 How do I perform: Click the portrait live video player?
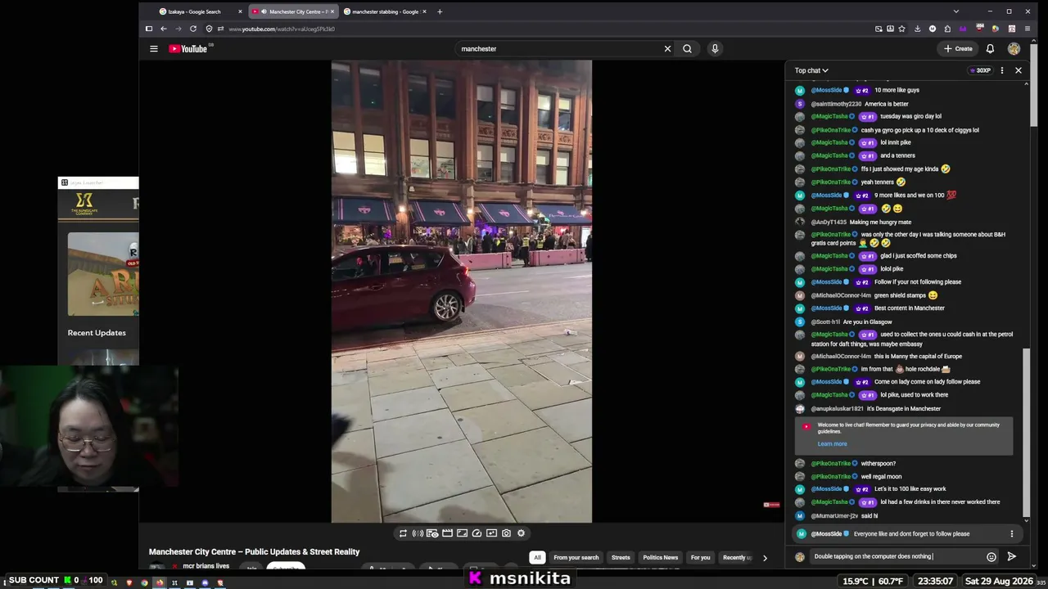click(x=461, y=291)
